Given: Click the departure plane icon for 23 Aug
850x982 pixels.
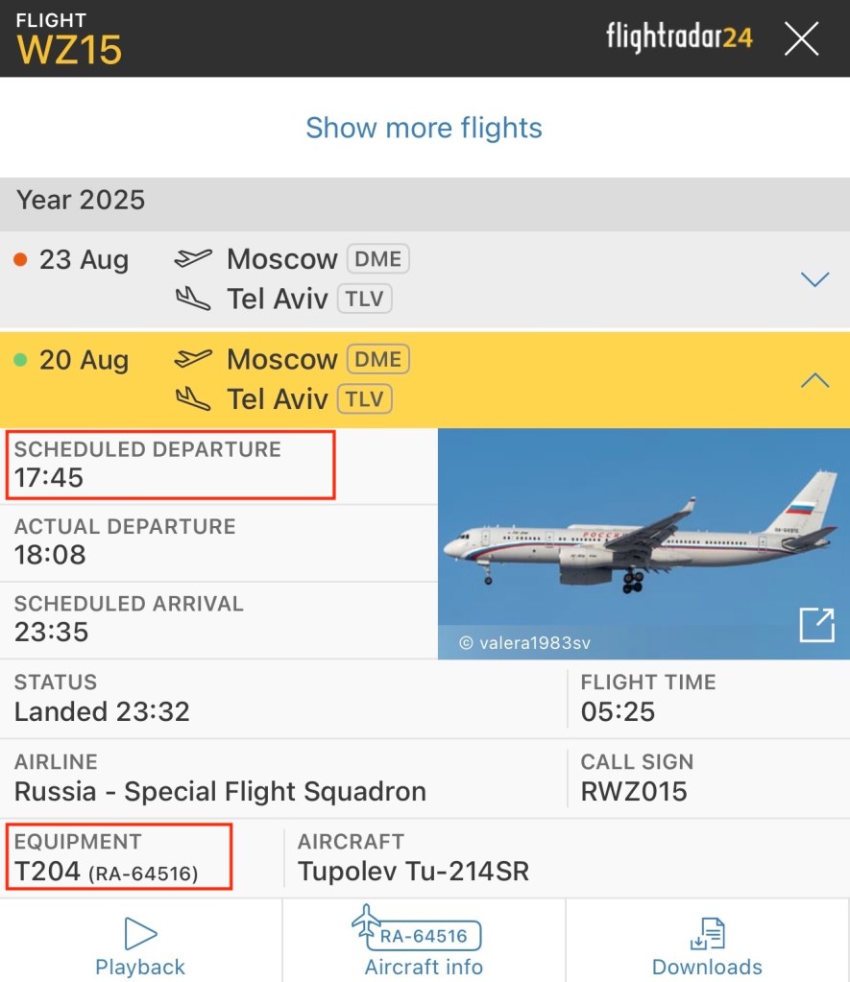Looking at the screenshot, I should point(193,258).
